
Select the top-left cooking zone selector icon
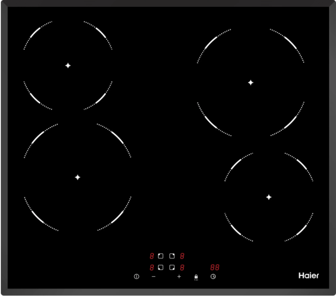(x=161, y=256)
